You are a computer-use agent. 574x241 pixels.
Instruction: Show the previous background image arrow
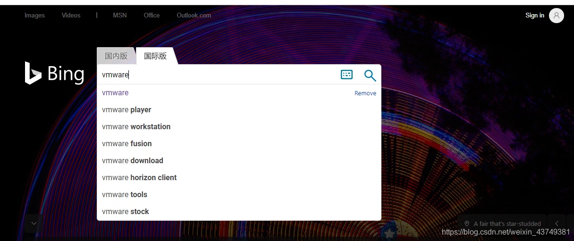(x=557, y=224)
